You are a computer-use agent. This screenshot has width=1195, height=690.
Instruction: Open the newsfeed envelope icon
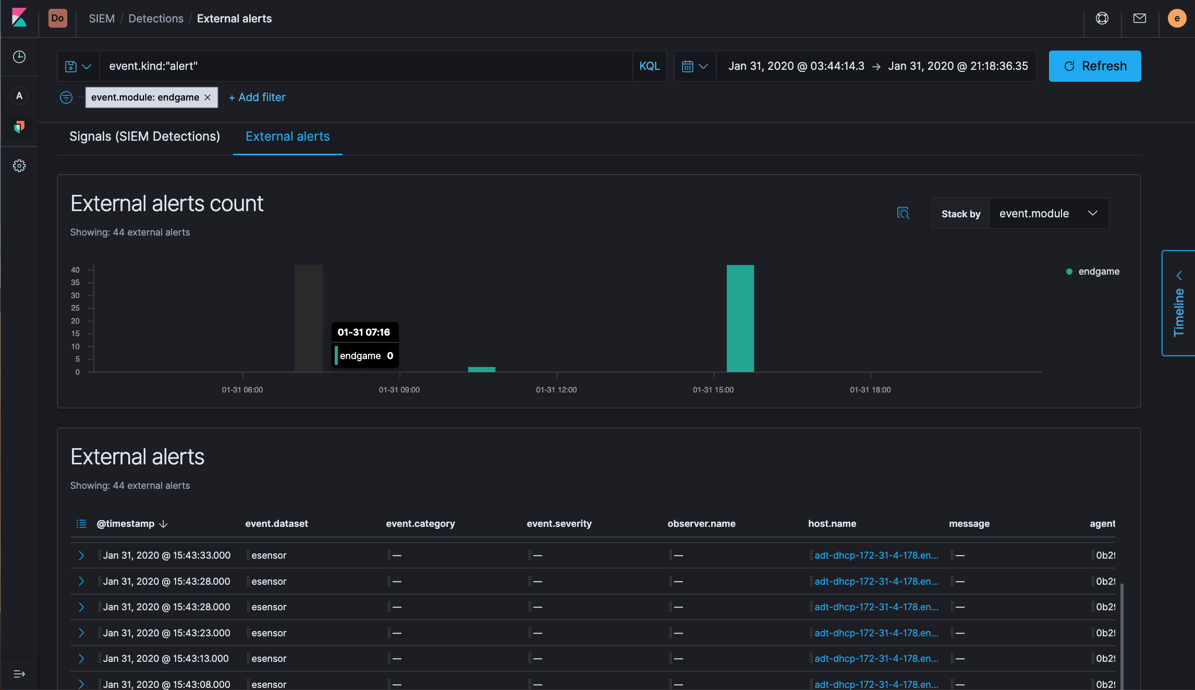pos(1140,18)
